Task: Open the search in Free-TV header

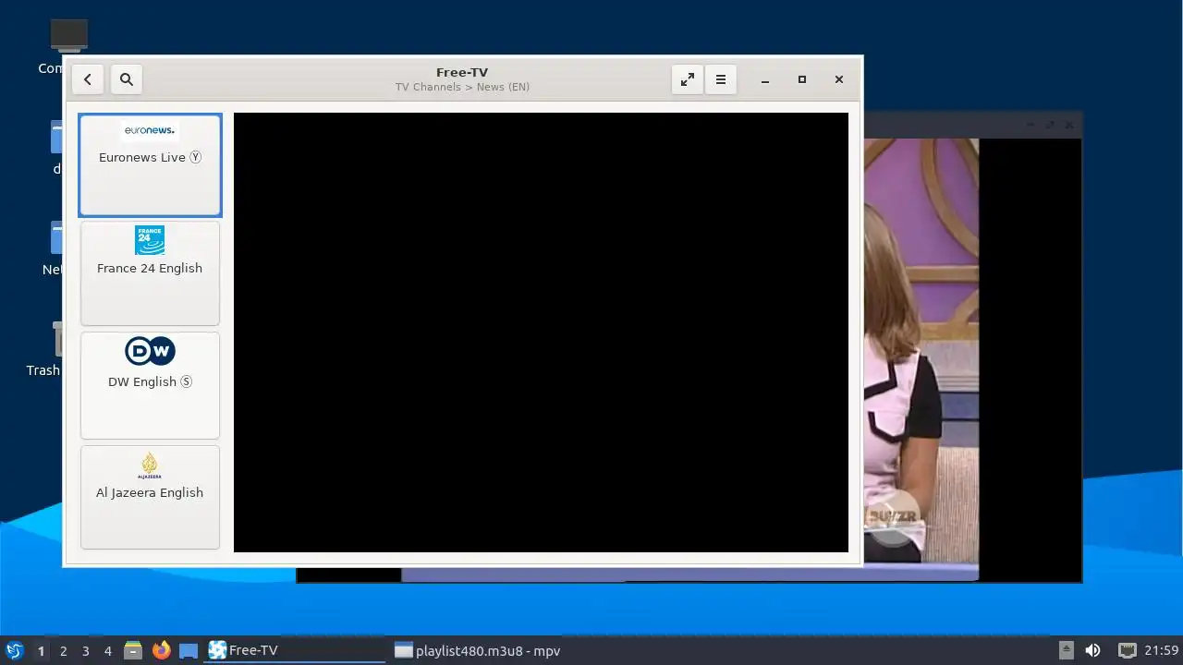Action: click(x=127, y=79)
